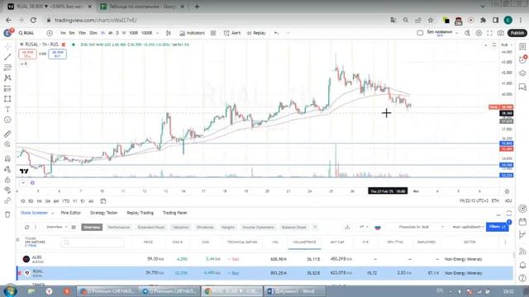Click the red Sell price button
The image size is (529, 297).
pyautogui.click(x=27, y=54)
